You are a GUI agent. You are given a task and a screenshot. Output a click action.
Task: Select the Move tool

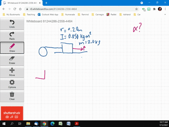12,72
